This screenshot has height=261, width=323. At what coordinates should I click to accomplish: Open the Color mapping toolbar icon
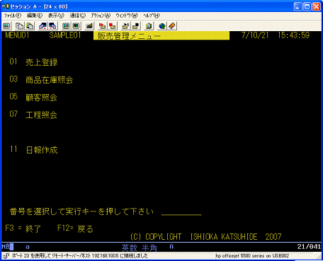[76, 25]
